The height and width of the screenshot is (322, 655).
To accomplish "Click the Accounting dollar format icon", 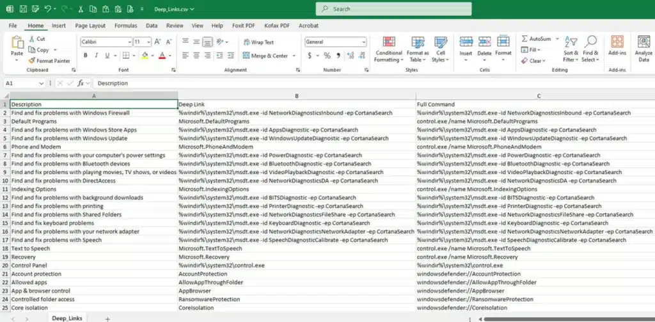I will [x=310, y=56].
